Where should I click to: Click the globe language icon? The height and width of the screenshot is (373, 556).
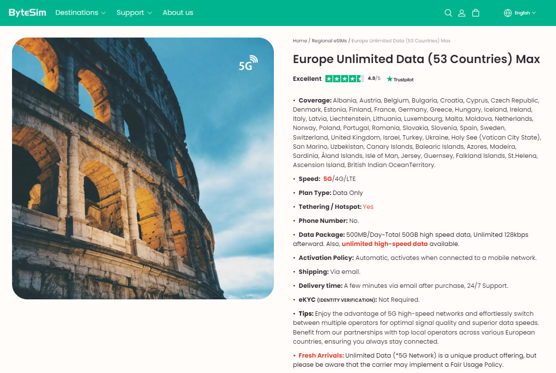click(x=508, y=13)
